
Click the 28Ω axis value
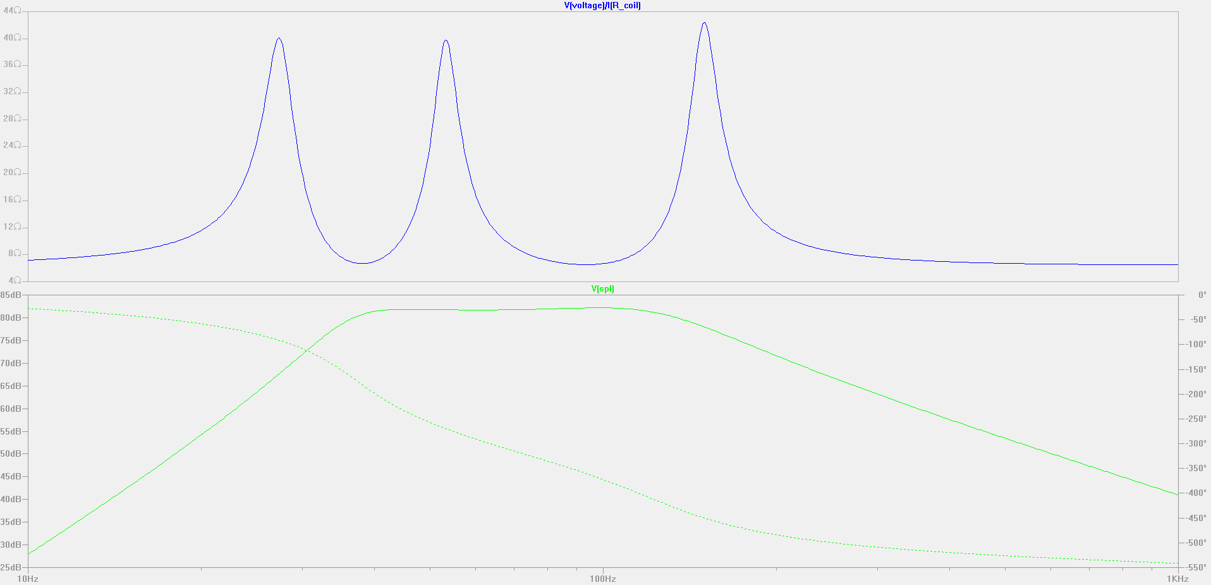pyautogui.click(x=12, y=119)
